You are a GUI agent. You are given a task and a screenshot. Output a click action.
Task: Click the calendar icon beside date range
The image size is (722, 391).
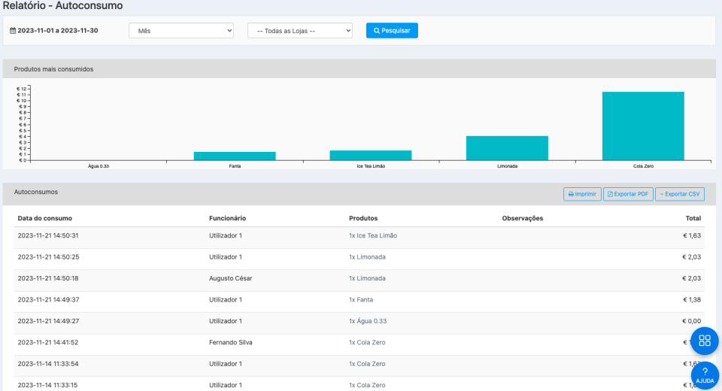12,31
